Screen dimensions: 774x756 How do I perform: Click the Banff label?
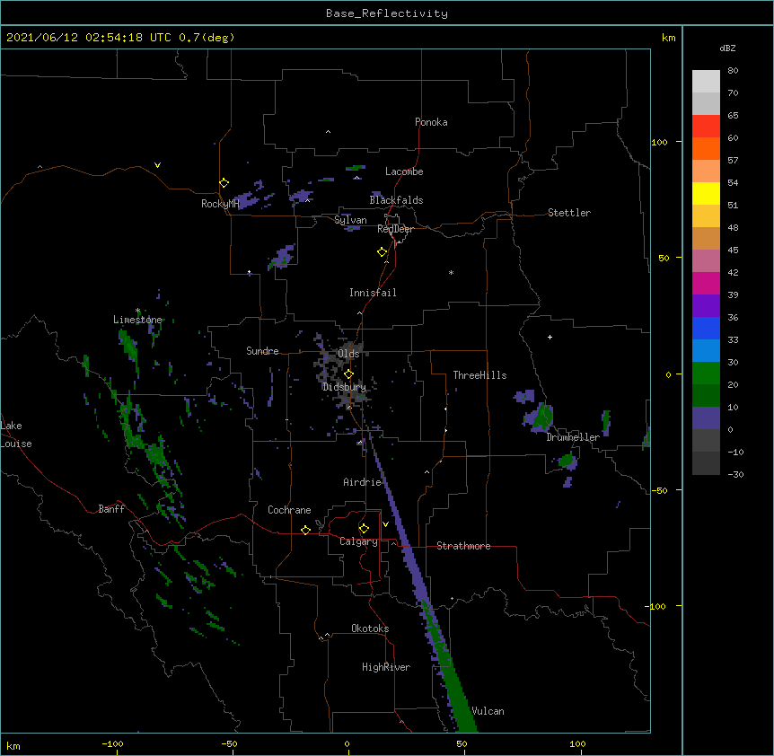[111, 509]
